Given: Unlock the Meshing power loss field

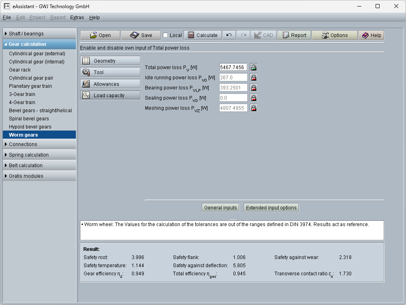Looking at the screenshot, I should [253, 108].
